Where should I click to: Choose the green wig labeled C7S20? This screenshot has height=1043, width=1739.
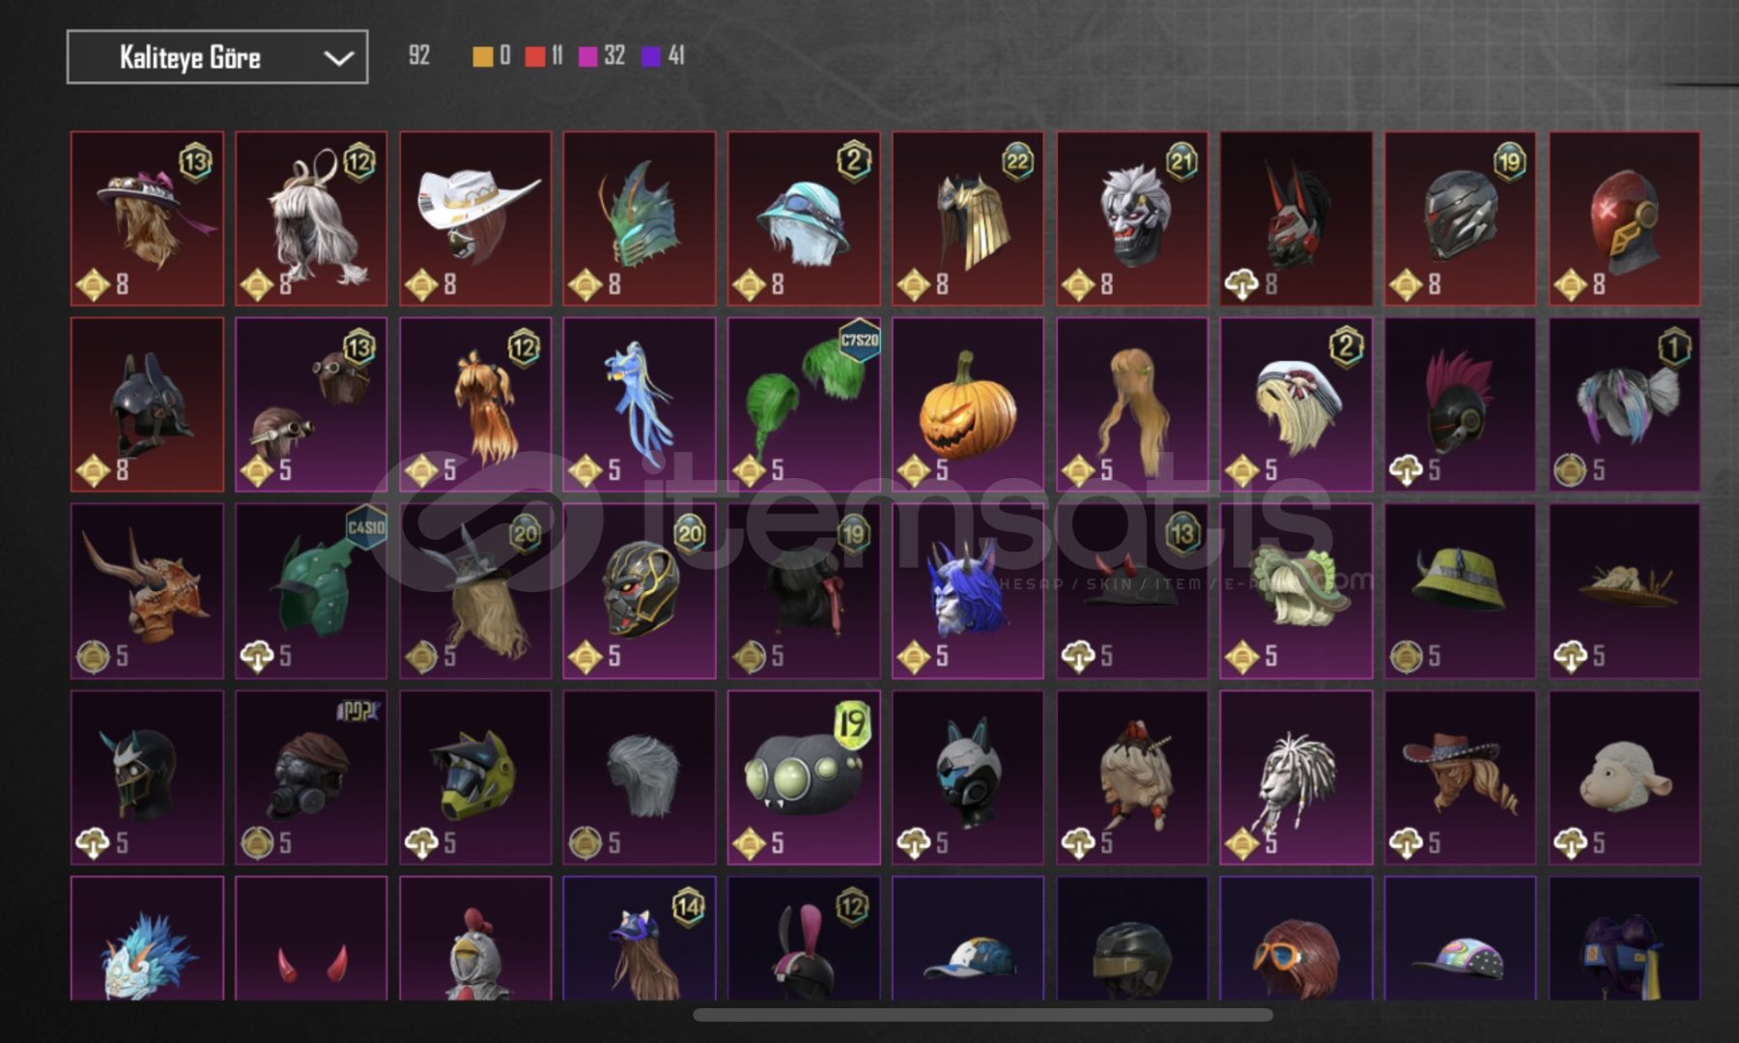click(x=804, y=405)
